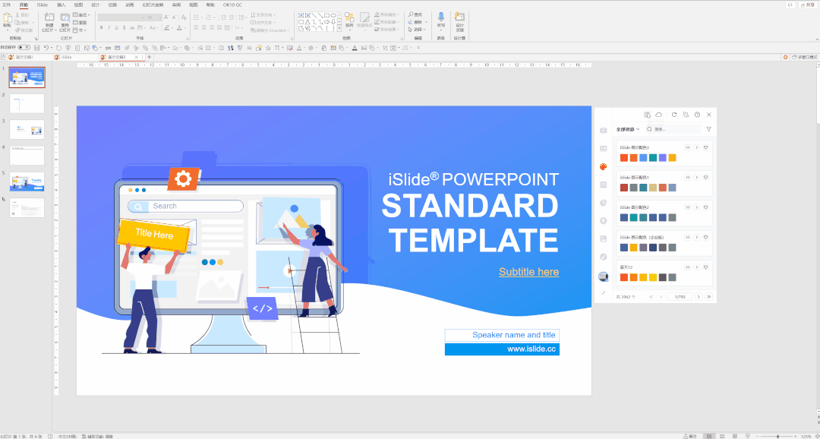The height and width of the screenshot is (439, 820).
Task: Favorite the 夏天12 palette heart icon
Action: [705, 267]
